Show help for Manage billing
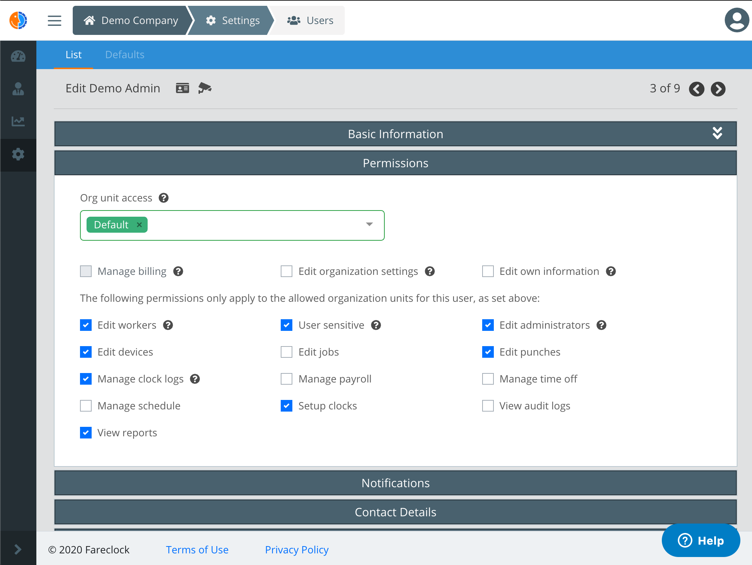The height and width of the screenshot is (565, 752). coord(178,271)
